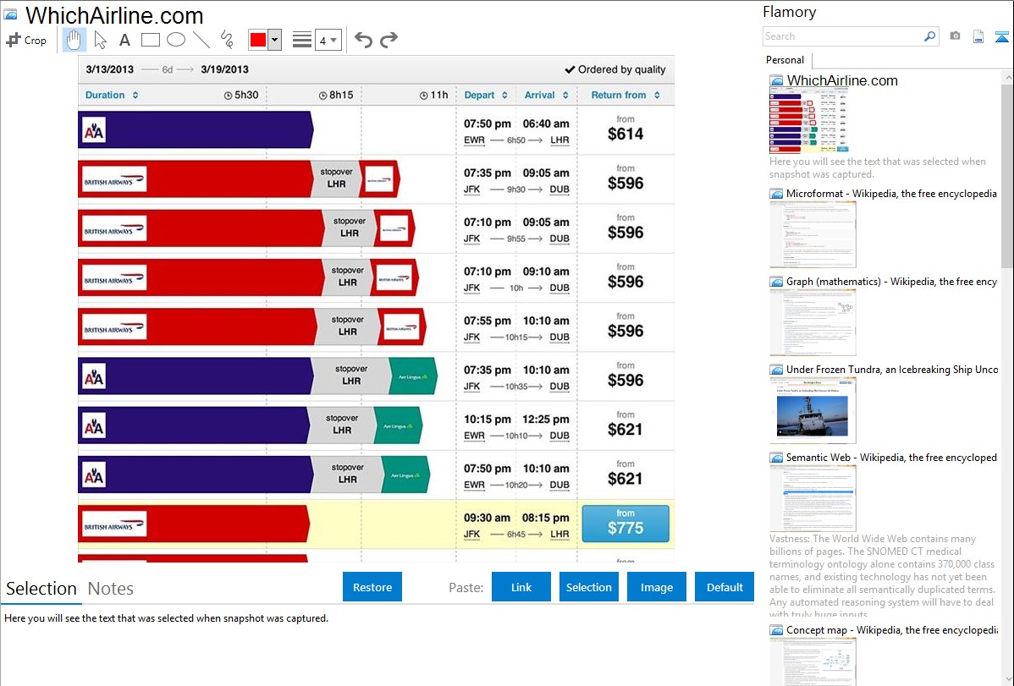
Task: Undo the last annotation
Action: pyautogui.click(x=363, y=40)
